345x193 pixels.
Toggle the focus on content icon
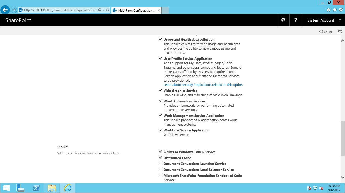(x=340, y=32)
